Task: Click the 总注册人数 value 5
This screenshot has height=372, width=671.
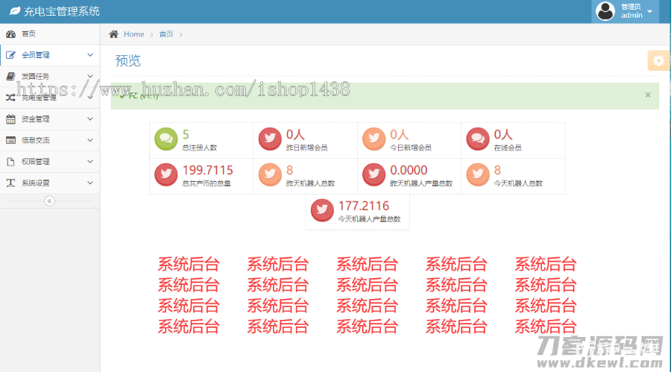Action: 186,134
